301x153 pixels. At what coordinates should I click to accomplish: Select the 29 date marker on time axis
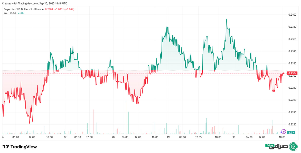tap(168, 137)
